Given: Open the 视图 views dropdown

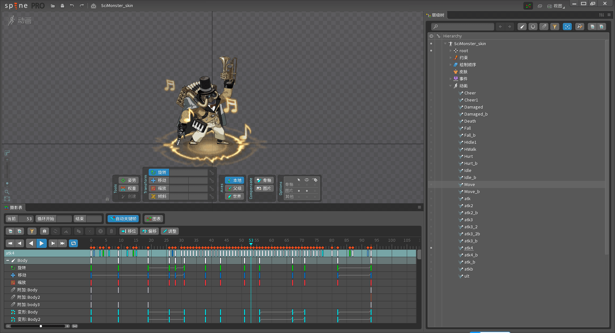Looking at the screenshot, I should coord(556,6).
